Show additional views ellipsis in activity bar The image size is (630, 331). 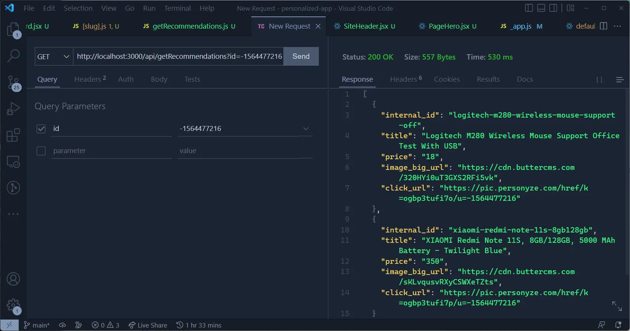click(13, 214)
